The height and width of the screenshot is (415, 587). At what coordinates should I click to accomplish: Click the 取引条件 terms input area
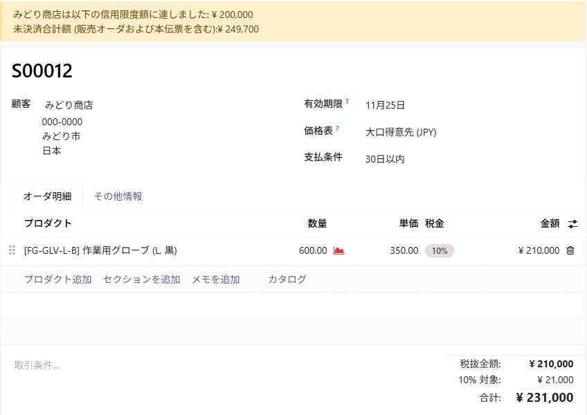(37, 365)
